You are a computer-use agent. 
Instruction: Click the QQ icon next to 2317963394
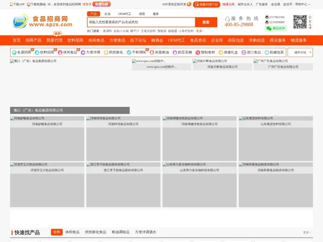pyautogui.click(x=267, y=17)
